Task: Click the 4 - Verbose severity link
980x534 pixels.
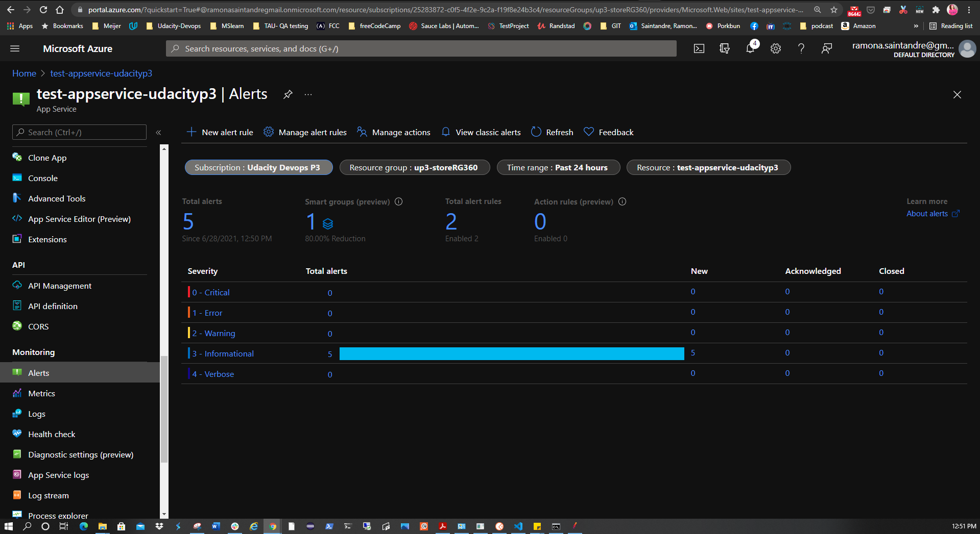Action: pyautogui.click(x=213, y=374)
